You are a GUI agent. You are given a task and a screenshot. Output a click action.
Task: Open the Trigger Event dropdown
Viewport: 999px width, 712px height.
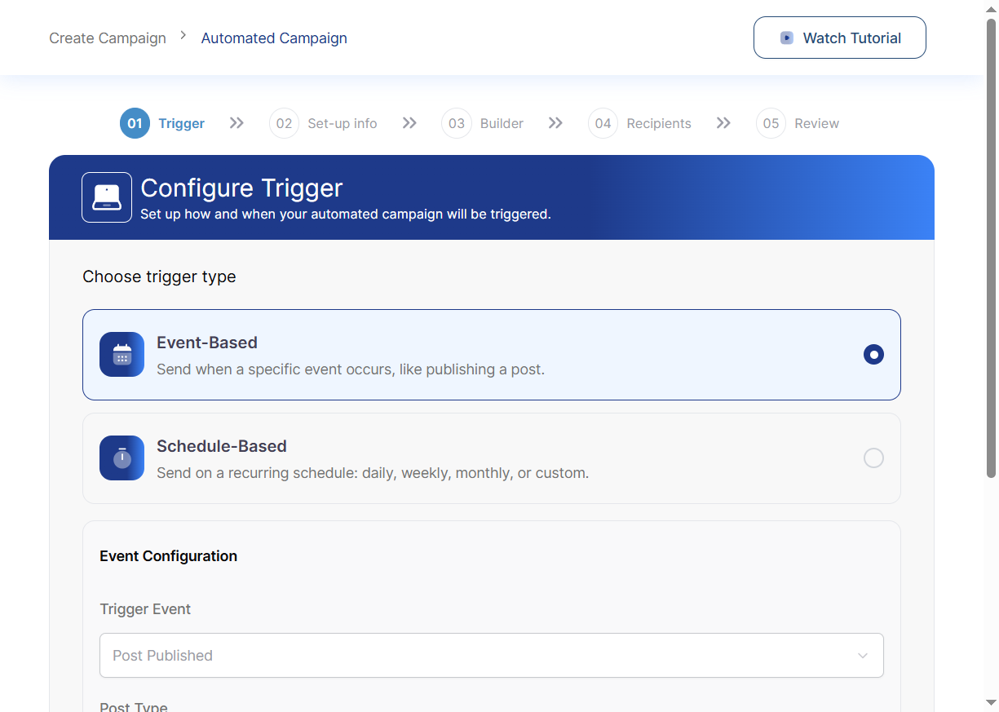[x=491, y=655]
